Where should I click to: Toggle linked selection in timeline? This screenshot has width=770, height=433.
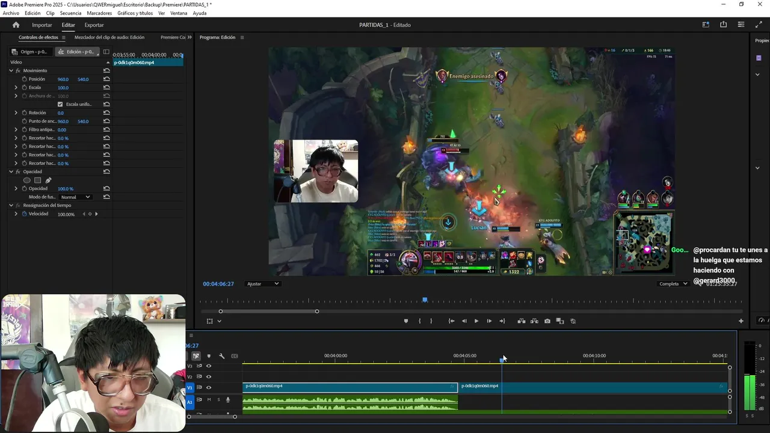[196, 356]
